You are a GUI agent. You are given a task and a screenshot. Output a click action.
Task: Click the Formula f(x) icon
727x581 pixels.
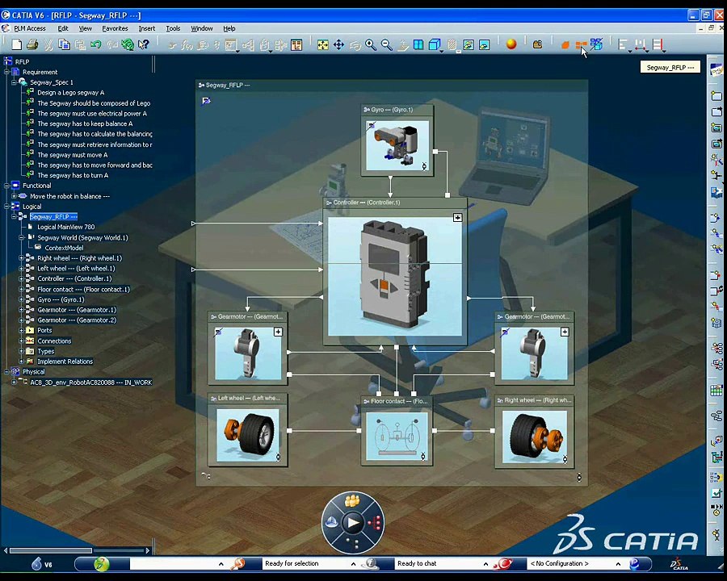coord(187,45)
